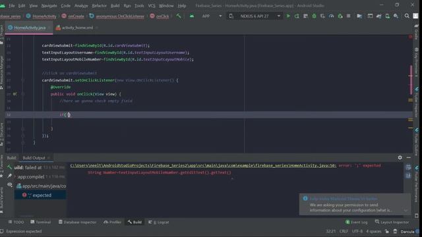Click the CRLF line separator status entry
Screen dimensions: 422x237
[344, 231]
